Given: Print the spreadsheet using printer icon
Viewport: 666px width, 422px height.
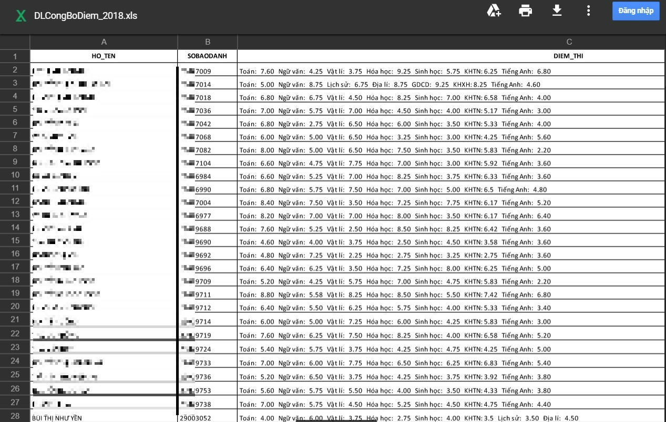Looking at the screenshot, I should point(525,11).
